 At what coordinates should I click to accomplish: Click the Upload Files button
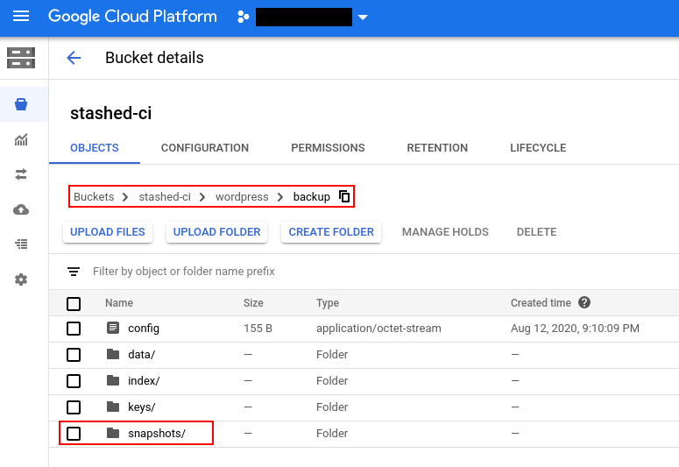(108, 232)
